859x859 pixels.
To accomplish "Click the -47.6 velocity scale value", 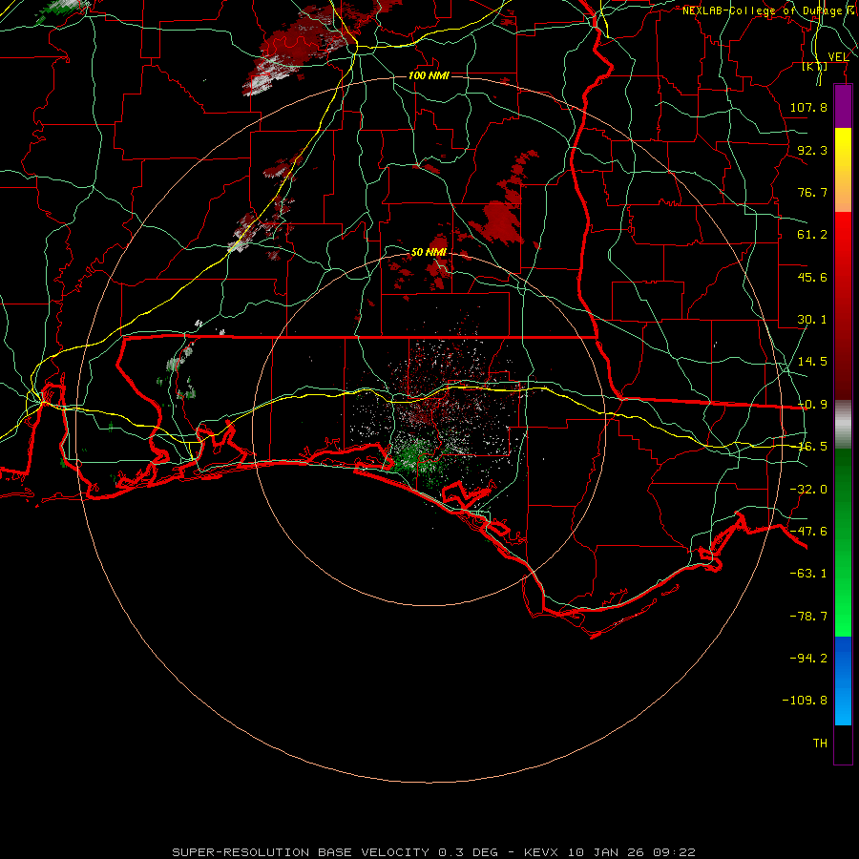I will tap(808, 532).
